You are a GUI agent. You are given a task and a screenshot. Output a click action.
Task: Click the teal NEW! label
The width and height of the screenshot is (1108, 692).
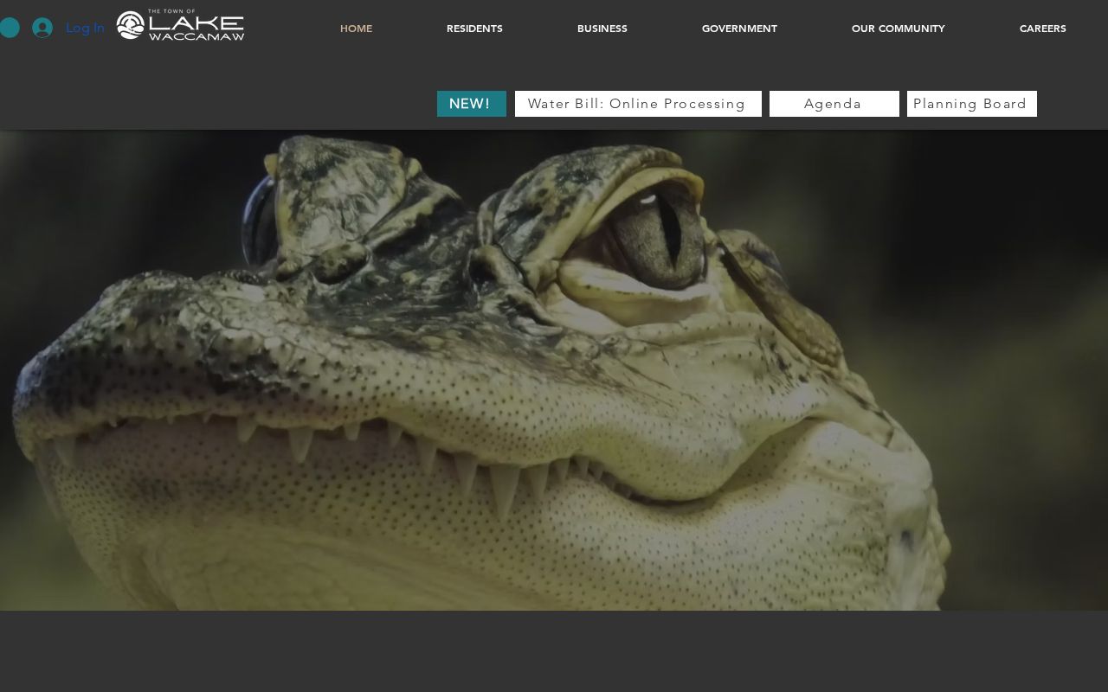472,104
